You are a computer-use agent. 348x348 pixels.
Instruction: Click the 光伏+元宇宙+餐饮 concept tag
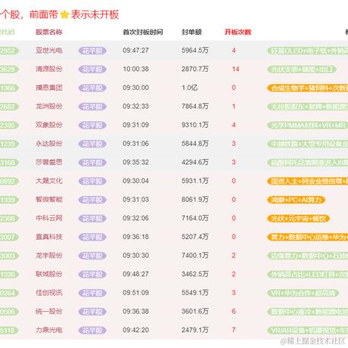(x=299, y=219)
